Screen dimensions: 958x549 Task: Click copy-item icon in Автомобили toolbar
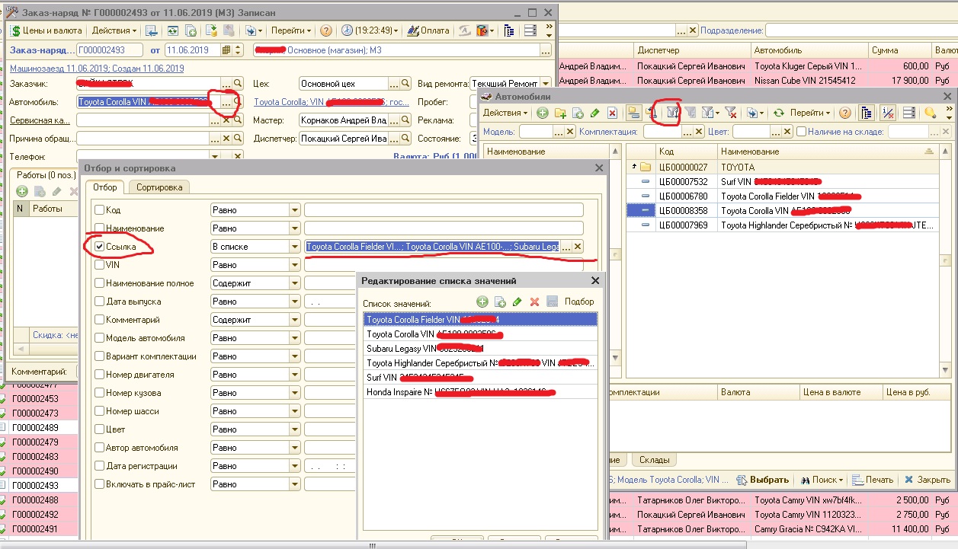pyautogui.click(x=578, y=113)
